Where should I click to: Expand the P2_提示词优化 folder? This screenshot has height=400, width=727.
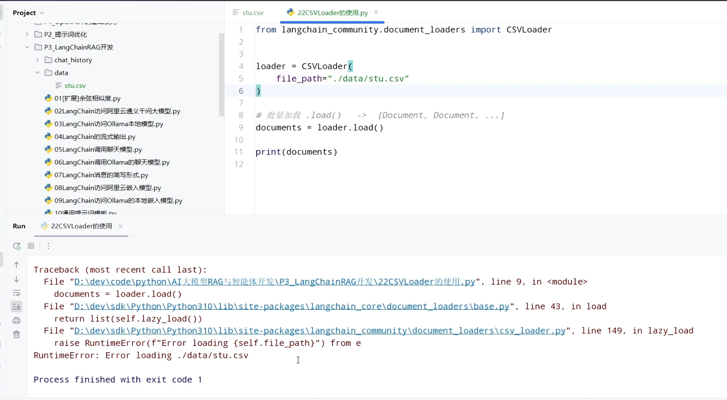point(27,34)
